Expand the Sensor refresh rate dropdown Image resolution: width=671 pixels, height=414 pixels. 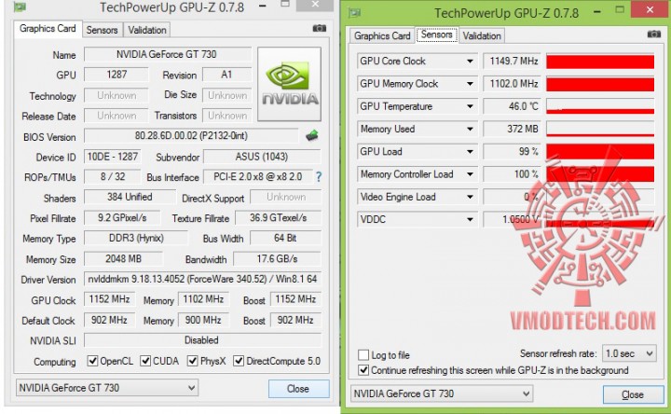point(629,353)
